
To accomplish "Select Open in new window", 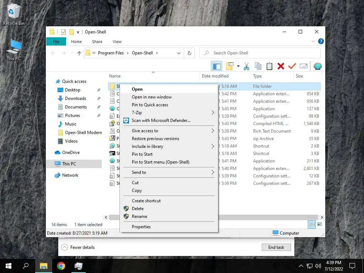I will 169,97.
